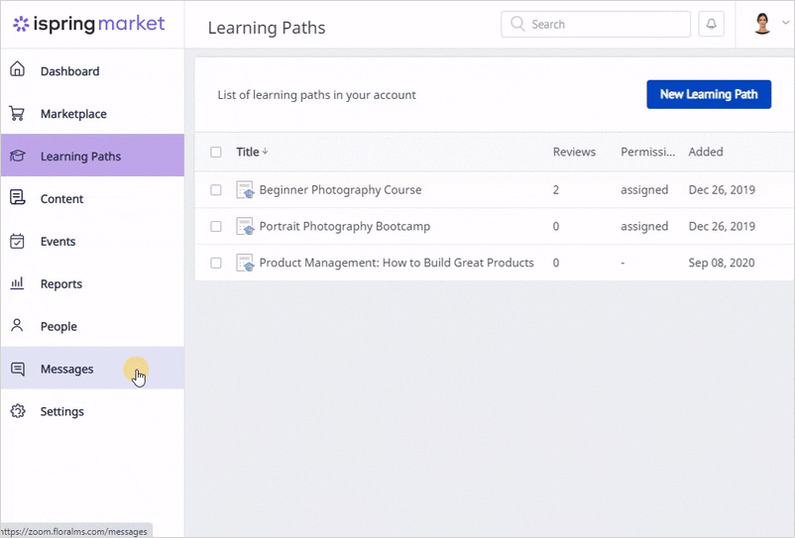The image size is (795, 538).
Task: Click the user profile avatar
Action: [x=762, y=24]
